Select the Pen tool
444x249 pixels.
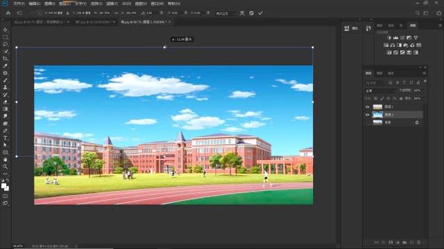click(x=5, y=131)
